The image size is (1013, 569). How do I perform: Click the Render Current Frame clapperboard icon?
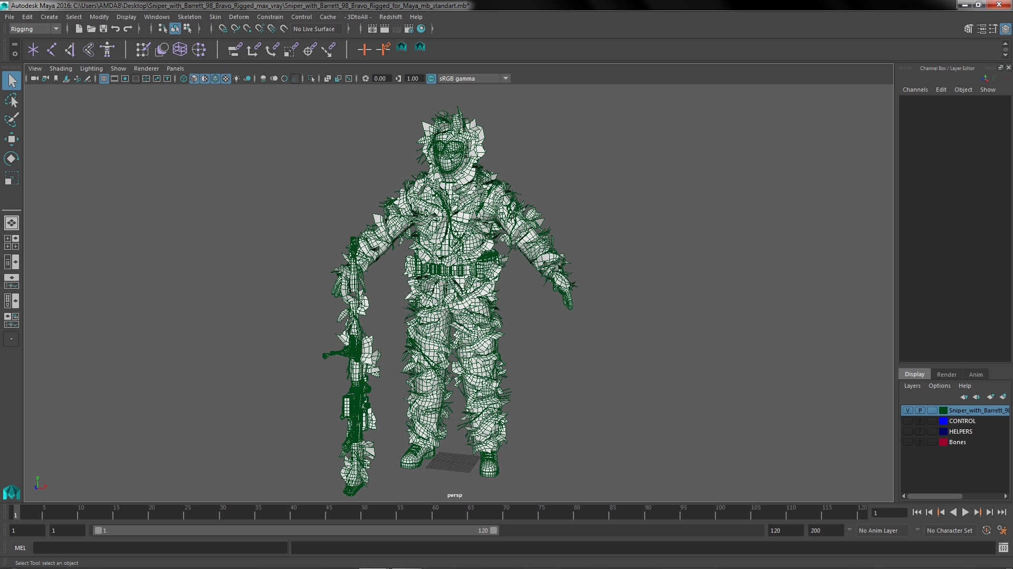point(384,29)
